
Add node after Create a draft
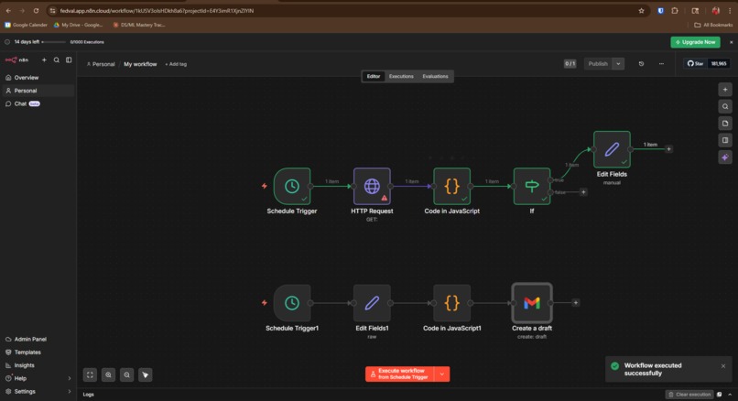(x=575, y=303)
